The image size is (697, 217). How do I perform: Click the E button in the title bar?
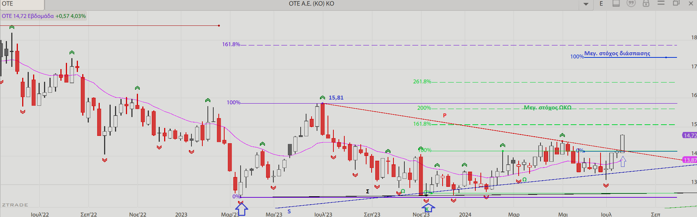pos(601,4)
